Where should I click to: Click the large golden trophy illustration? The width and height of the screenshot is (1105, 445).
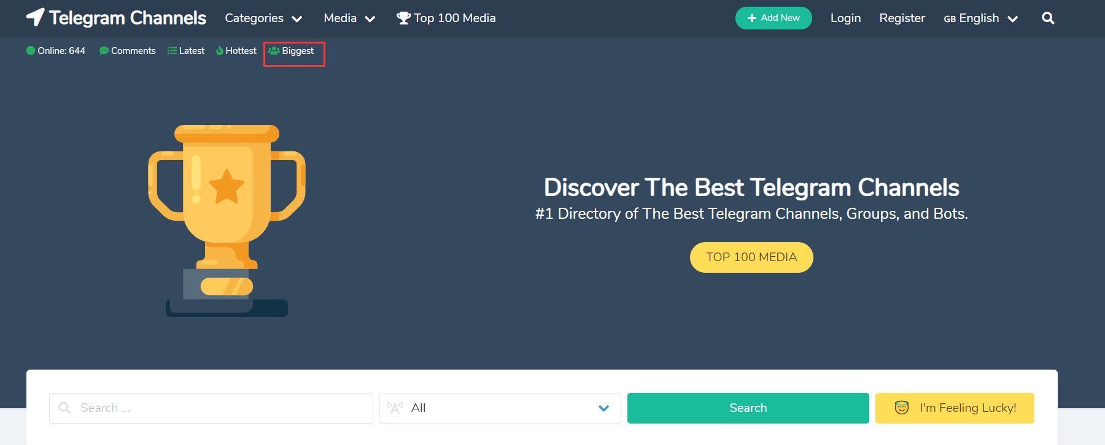(227, 221)
